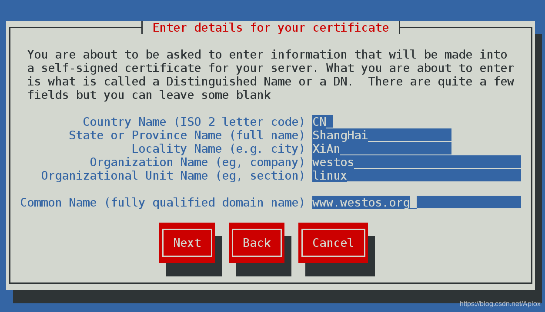Click the 'Common Name (fully qualified domain name)' label
The image size is (545, 312).
pyautogui.click(x=163, y=203)
